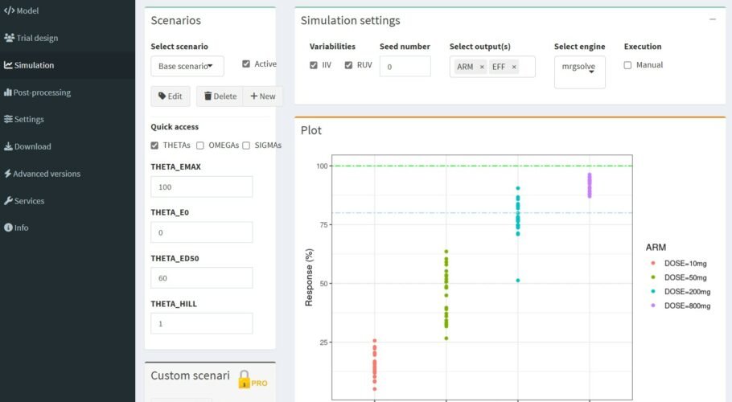
Task: Enable the OMEGAs quick access checkbox
Action: pos(200,146)
